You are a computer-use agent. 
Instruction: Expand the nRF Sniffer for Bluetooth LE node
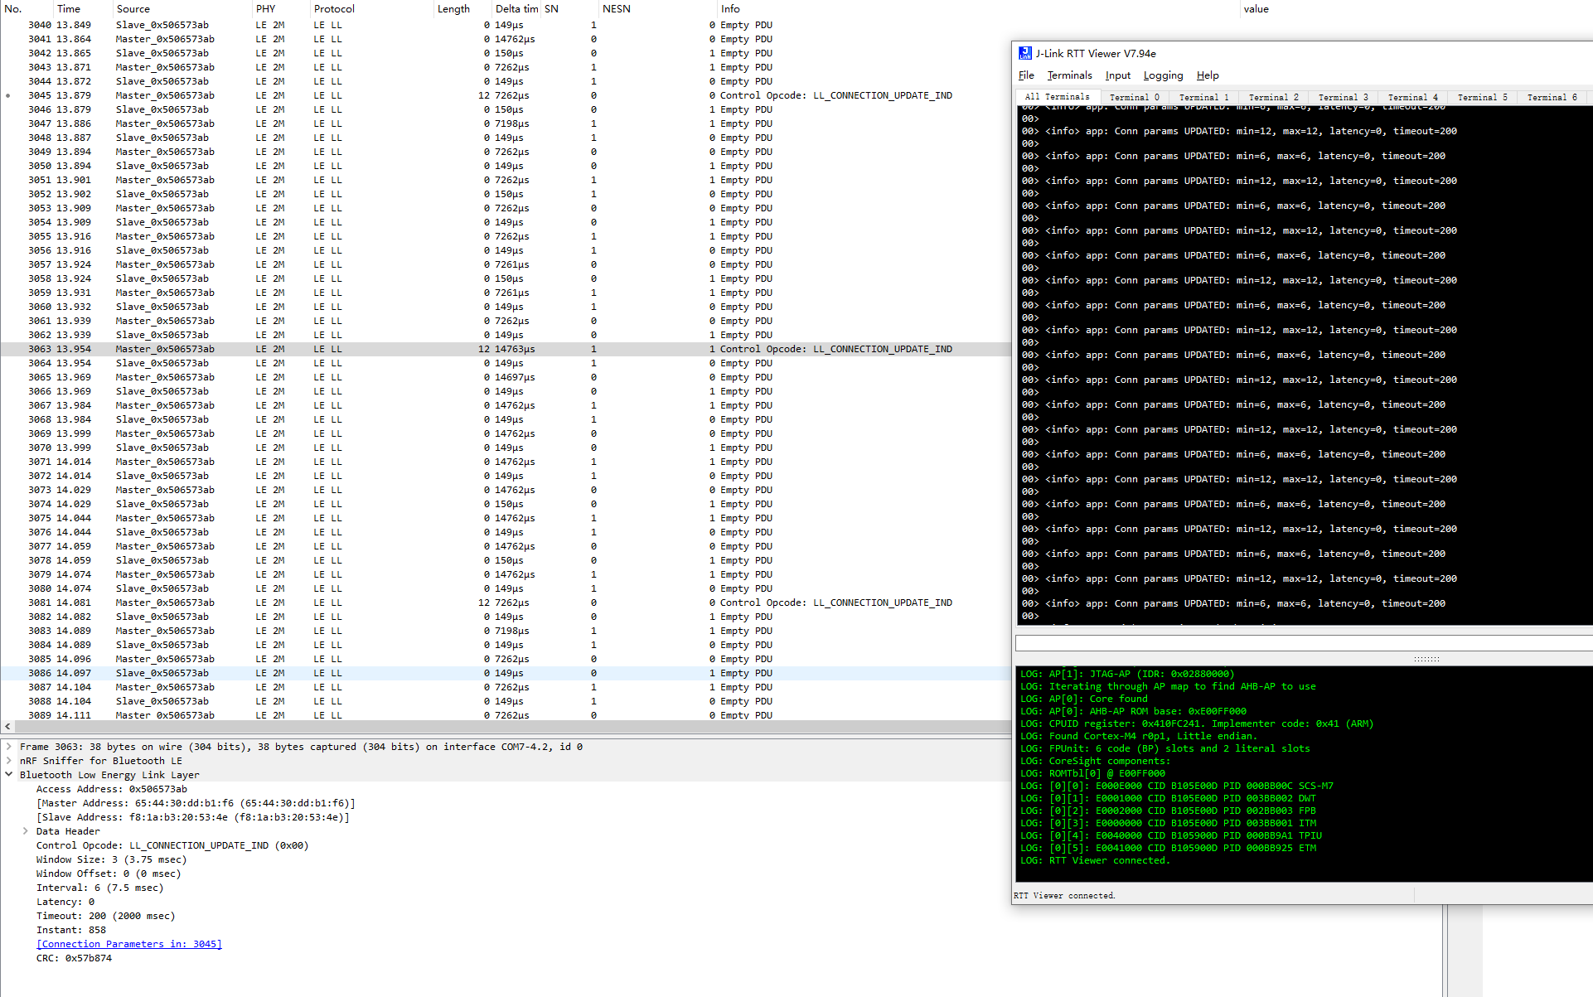(9, 761)
